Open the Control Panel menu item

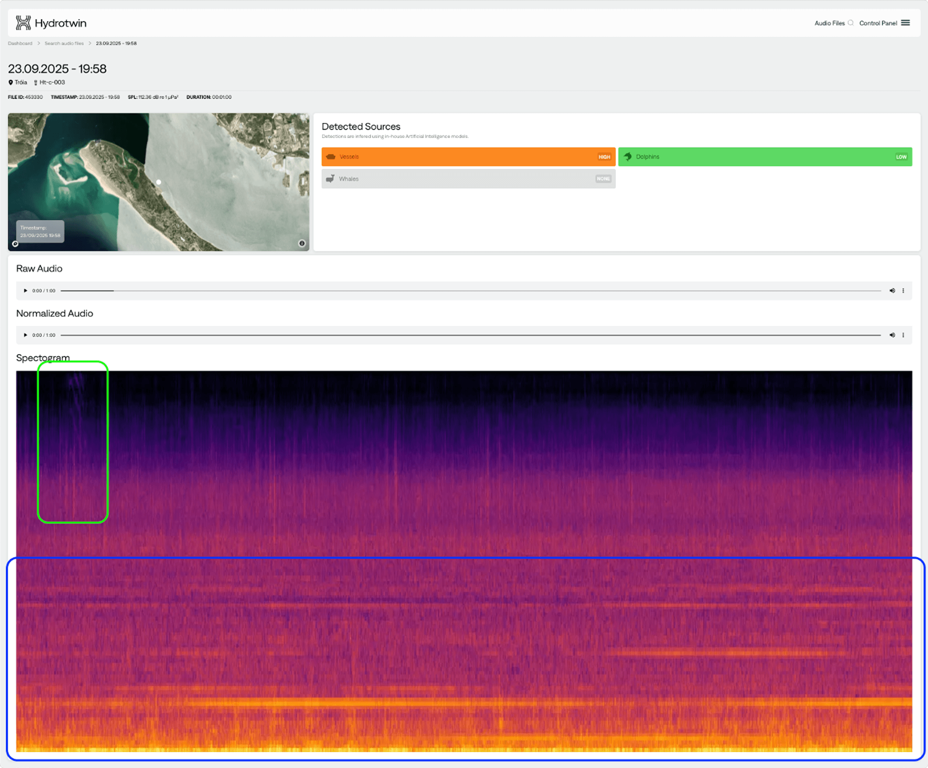[878, 22]
